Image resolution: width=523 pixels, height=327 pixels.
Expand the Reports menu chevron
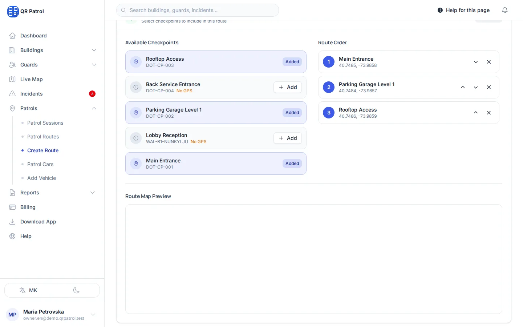[93, 193]
